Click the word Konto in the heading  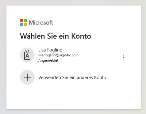[81, 36]
